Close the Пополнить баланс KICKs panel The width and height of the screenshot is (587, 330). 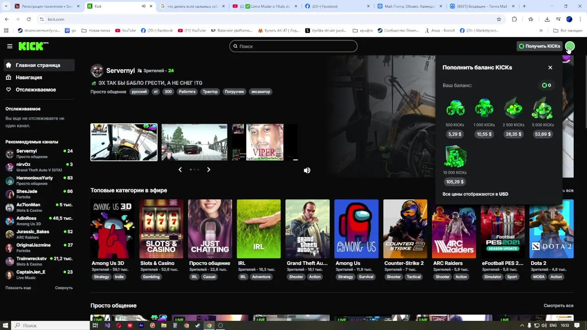click(550, 67)
